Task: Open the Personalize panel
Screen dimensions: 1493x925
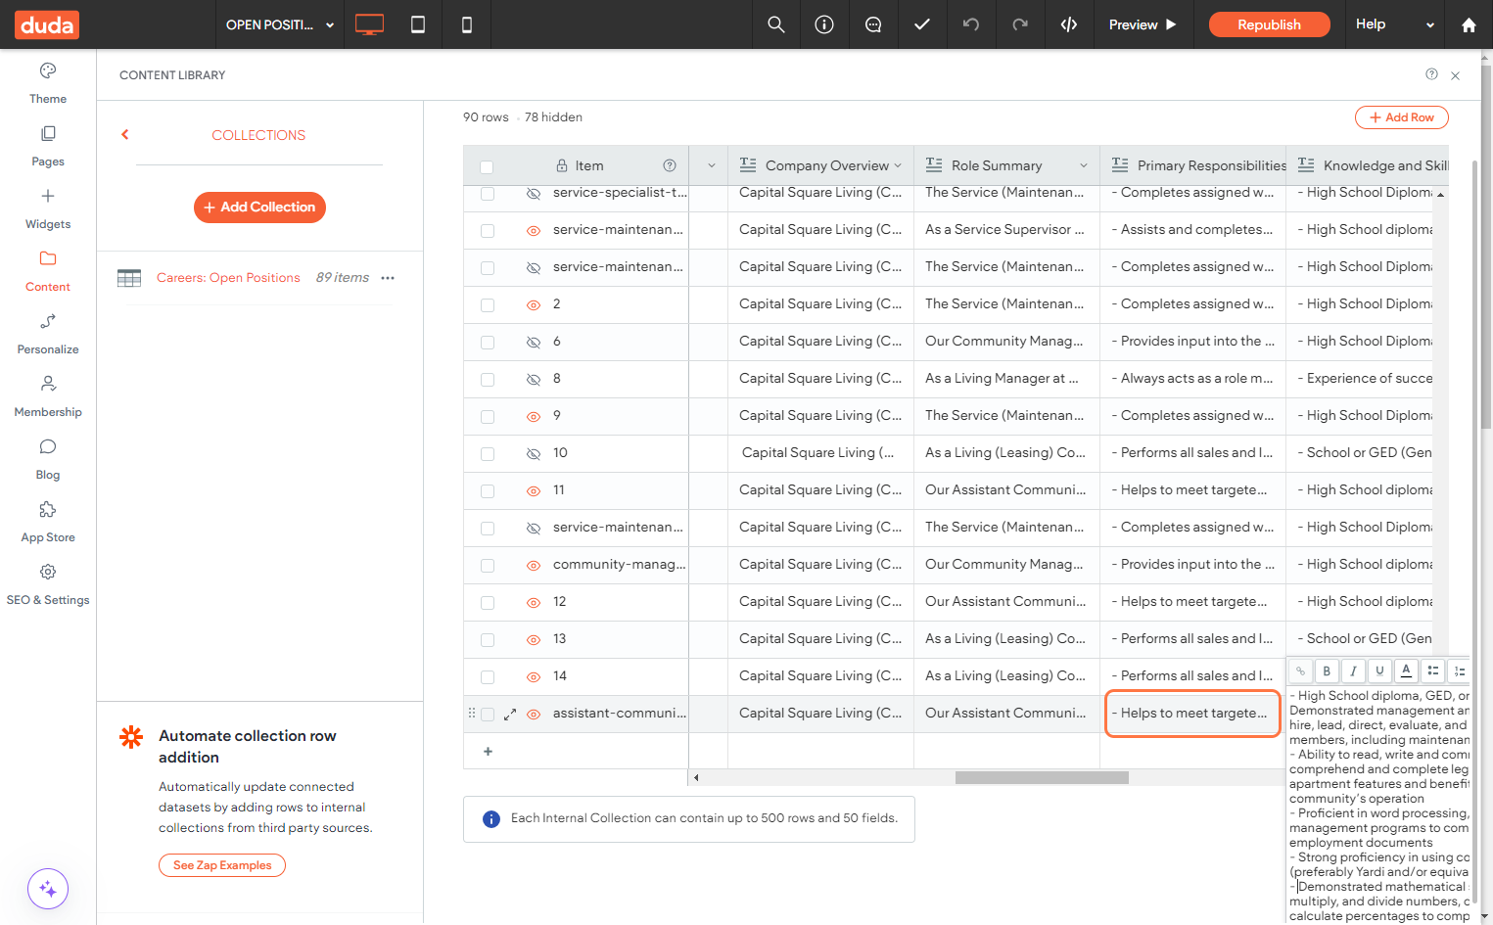Action: click(x=48, y=334)
